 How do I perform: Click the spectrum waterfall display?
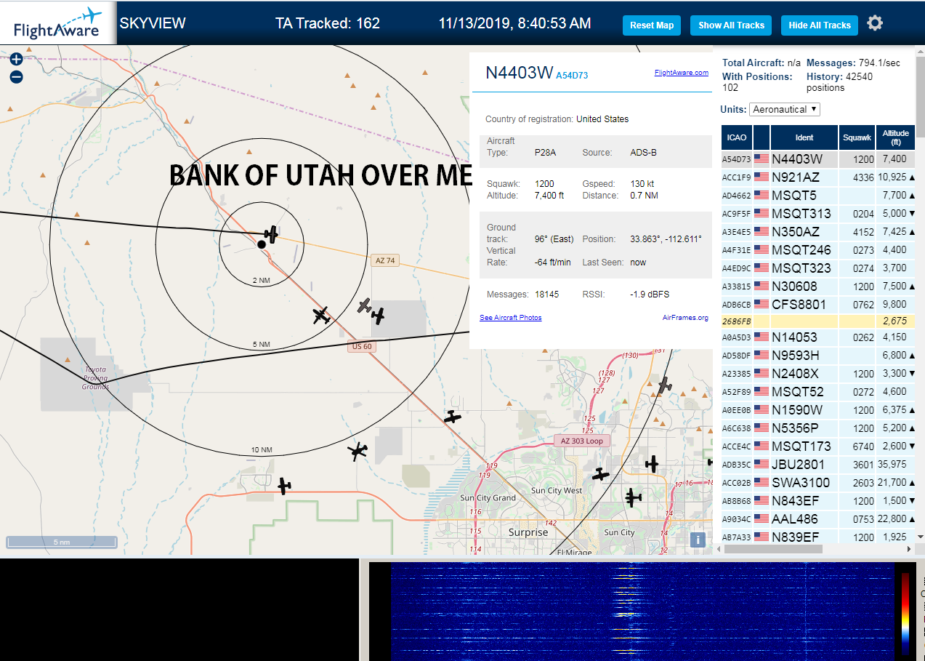tap(642, 611)
